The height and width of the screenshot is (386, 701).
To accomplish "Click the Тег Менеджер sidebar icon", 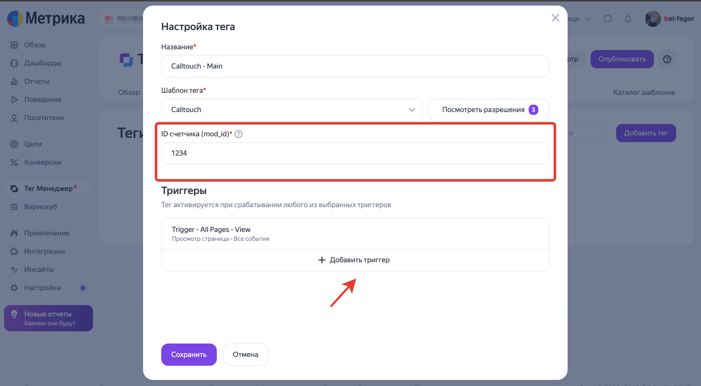I will (14, 188).
